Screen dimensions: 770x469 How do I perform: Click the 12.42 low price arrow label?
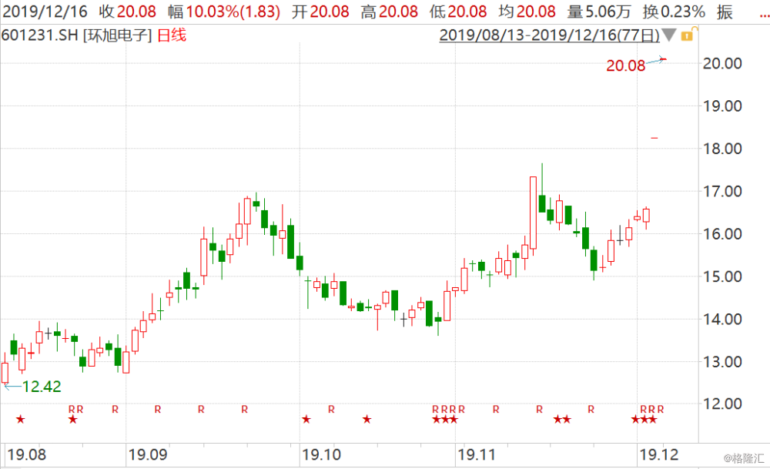pyautogui.click(x=40, y=387)
